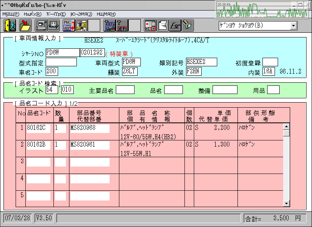312x227 pixels.
Task: Click the parts list scroll up arrow
Action: [287, 127]
